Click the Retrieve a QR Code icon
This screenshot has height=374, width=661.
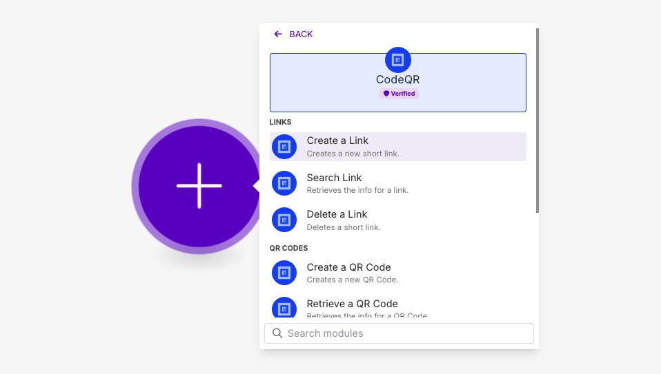coord(284,307)
